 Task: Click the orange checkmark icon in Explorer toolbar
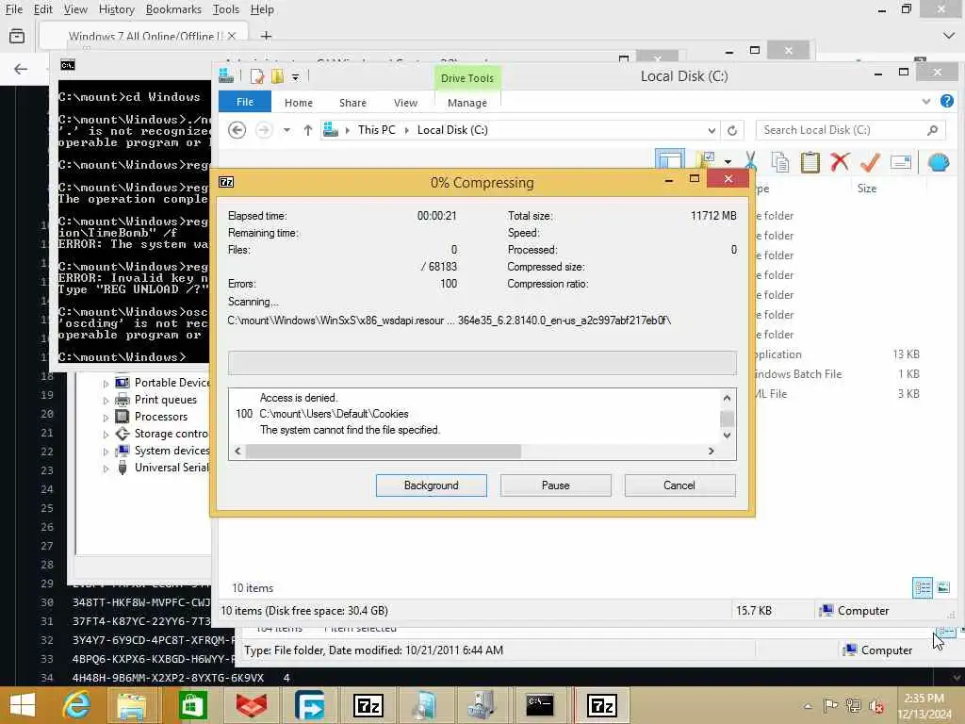(870, 162)
